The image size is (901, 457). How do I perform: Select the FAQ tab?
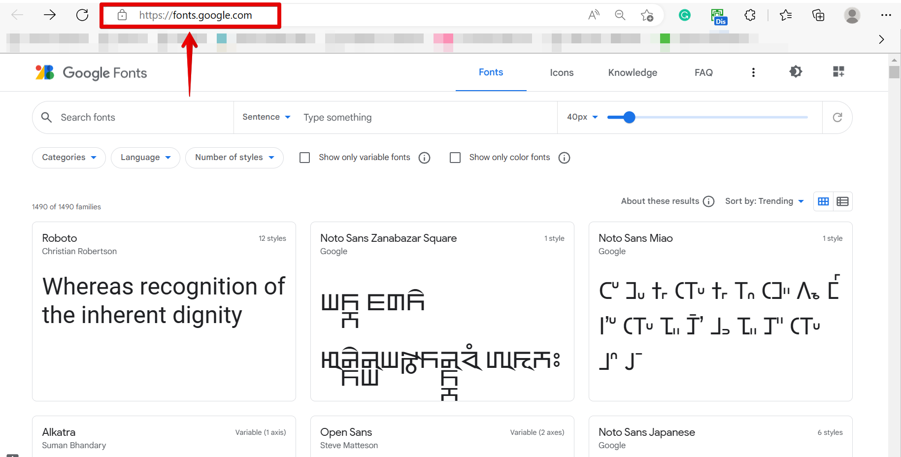click(x=703, y=72)
